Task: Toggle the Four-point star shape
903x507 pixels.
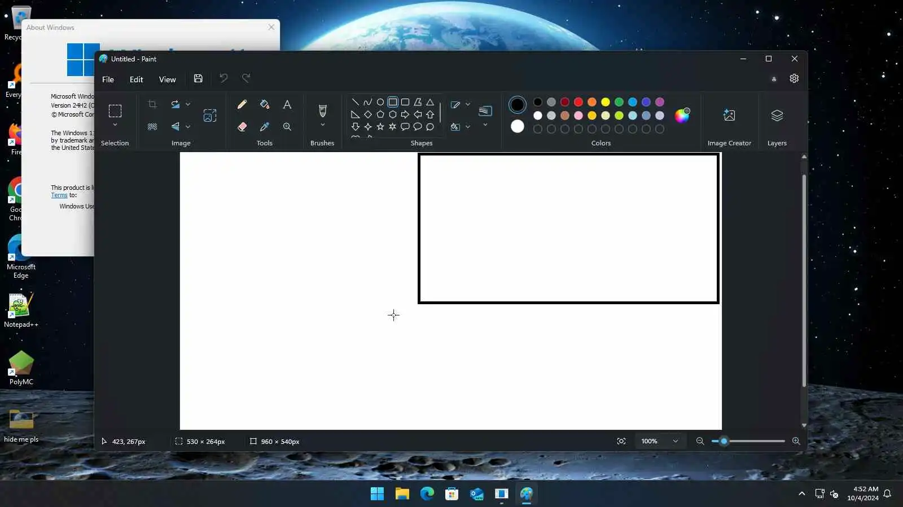Action: pos(368,127)
